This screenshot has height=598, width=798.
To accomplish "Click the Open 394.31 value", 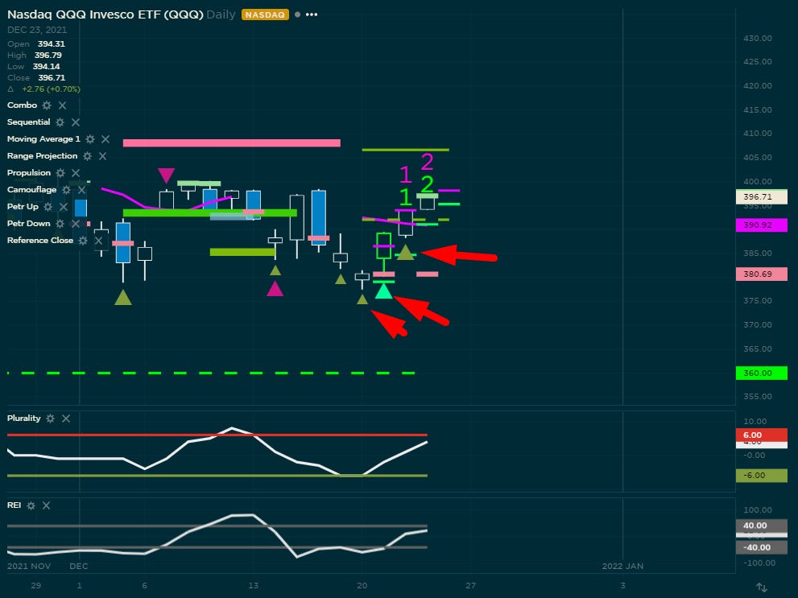I will [52, 44].
